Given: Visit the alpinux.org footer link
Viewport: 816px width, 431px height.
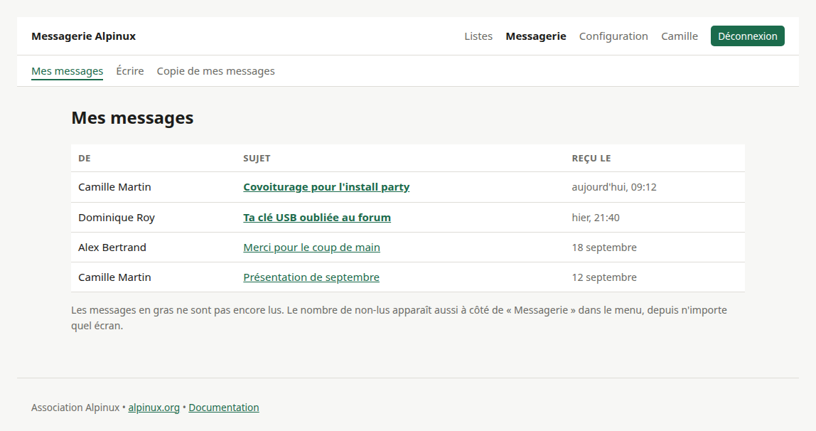Looking at the screenshot, I should coord(154,408).
